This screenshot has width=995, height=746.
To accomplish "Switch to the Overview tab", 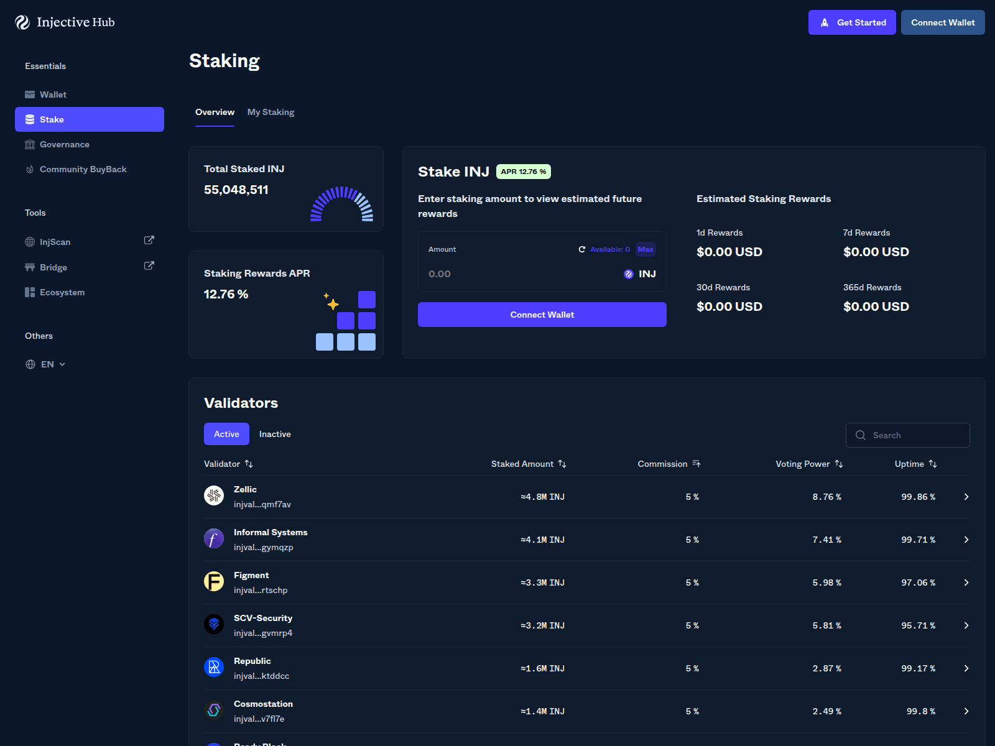I will pyautogui.click(x=215, y=113).
